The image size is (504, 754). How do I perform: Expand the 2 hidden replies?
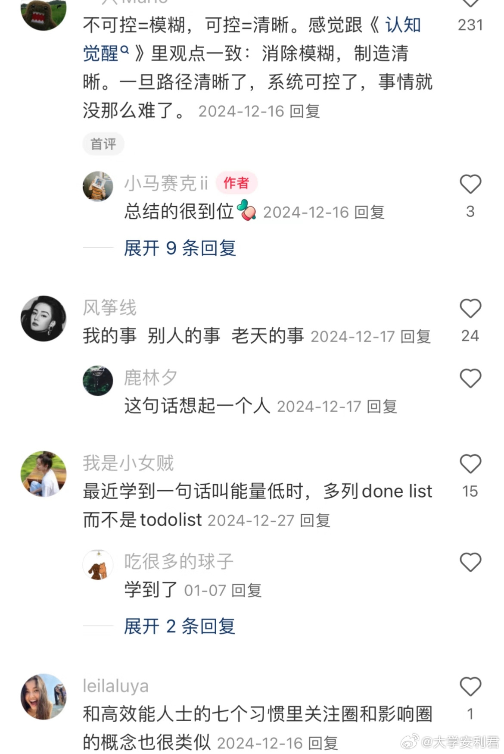pos(180,626)
